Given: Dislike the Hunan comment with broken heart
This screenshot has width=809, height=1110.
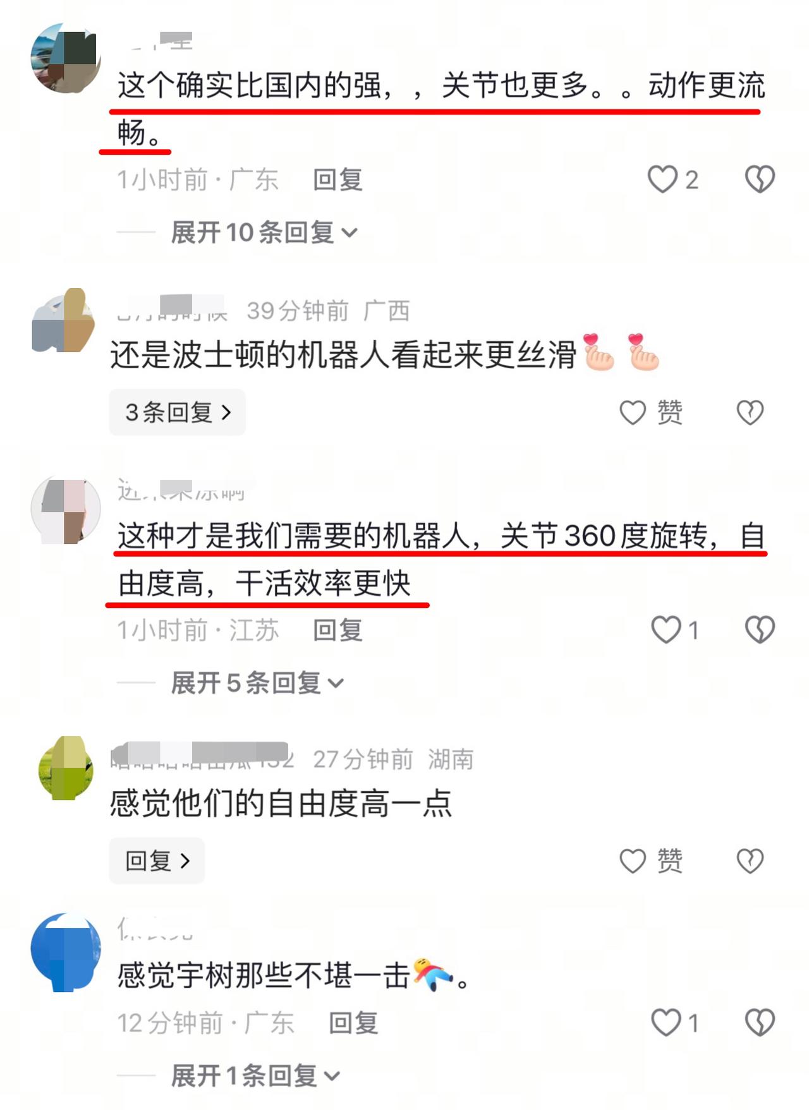Looking at the screenshot, I should point(750,860).
